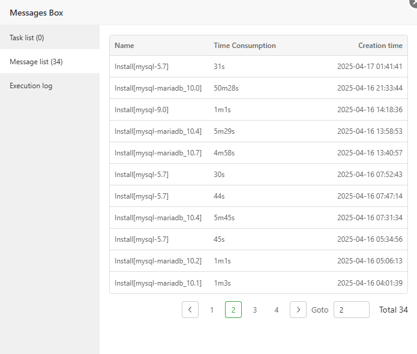
Task: Click the Creation time column header
Action: [380, 46]
